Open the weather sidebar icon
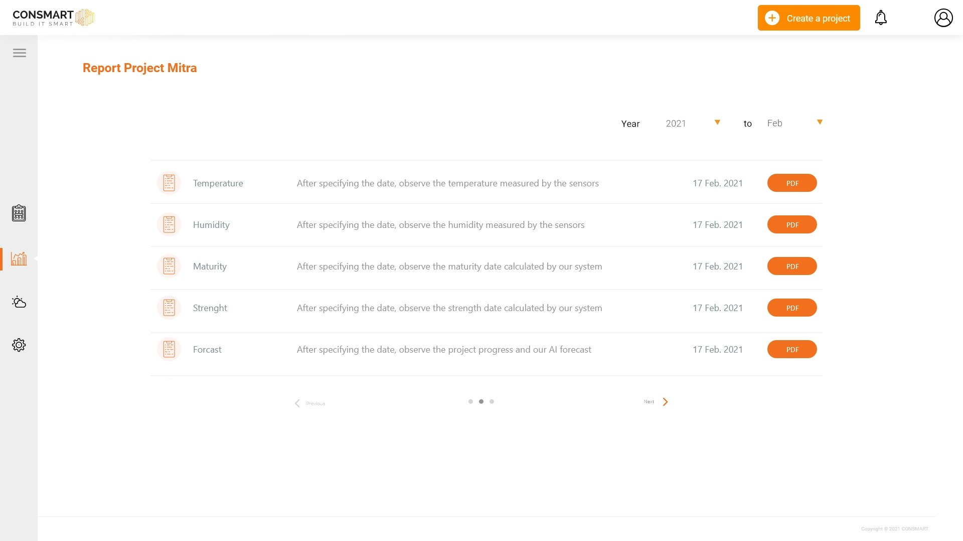The height and width of the screenshot is (541, 963). click(19, 302)
